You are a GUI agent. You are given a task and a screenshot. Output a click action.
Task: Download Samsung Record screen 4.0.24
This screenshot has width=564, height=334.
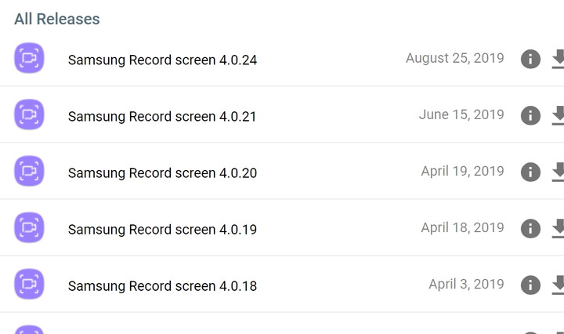(558, 59)
